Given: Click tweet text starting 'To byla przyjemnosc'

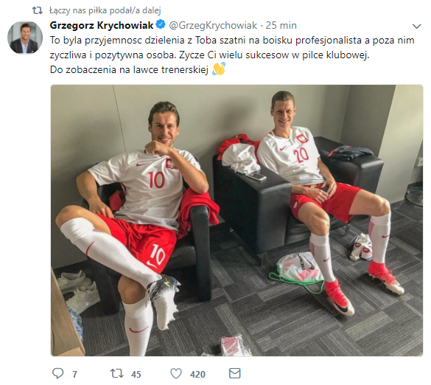Looking at the screenshot, I should [x=232, y=48].
